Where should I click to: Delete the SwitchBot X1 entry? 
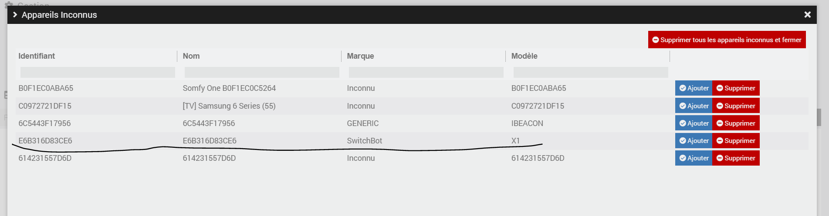pyautogui.click(x=736, y=140)
